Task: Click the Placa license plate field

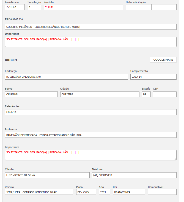Action: tap(86, 192)
